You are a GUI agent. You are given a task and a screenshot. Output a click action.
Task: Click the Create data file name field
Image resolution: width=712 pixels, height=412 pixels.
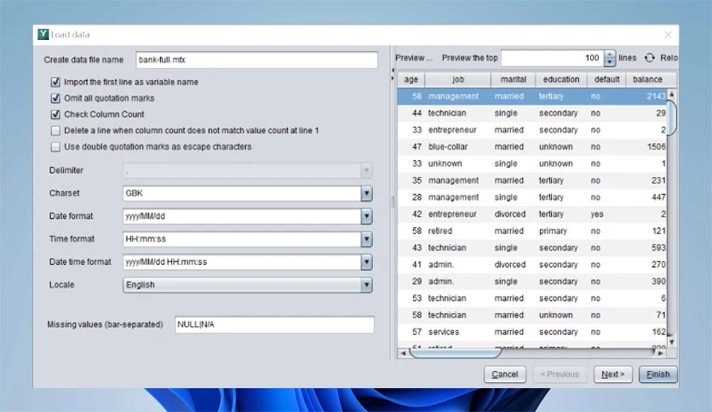256,60
